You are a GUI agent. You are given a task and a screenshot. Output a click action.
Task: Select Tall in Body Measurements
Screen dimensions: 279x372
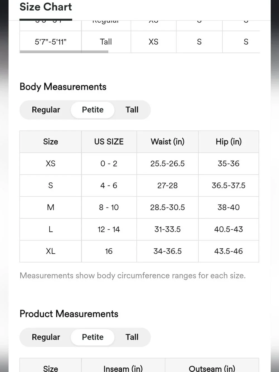click(132, 110)
